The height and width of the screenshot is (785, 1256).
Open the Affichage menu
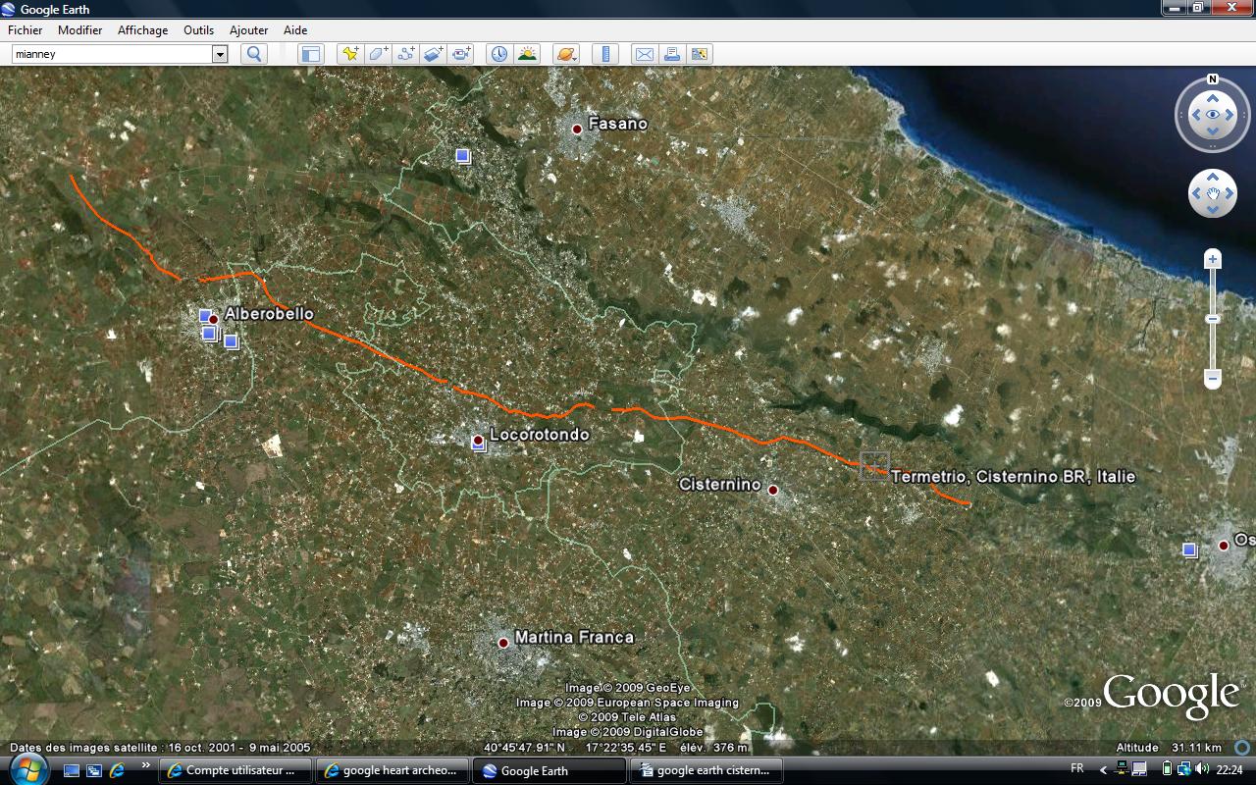(143, 30)
